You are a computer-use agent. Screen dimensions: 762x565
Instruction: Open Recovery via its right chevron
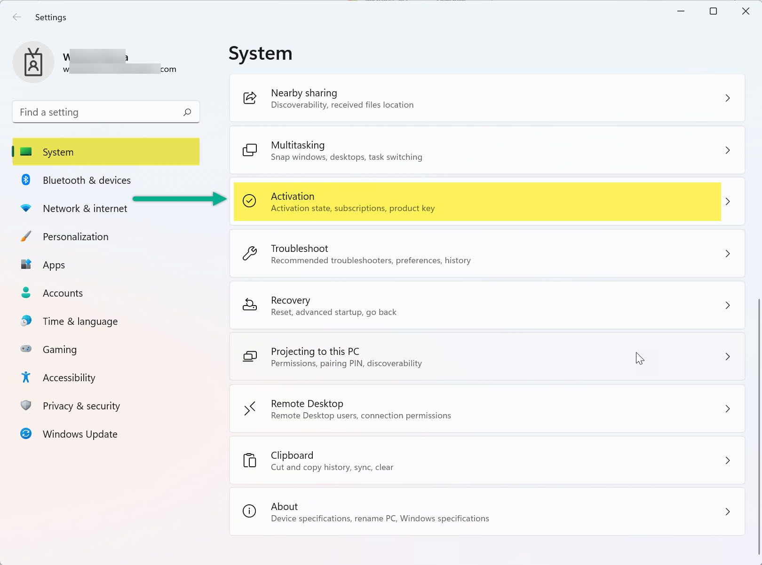point(728,305)
